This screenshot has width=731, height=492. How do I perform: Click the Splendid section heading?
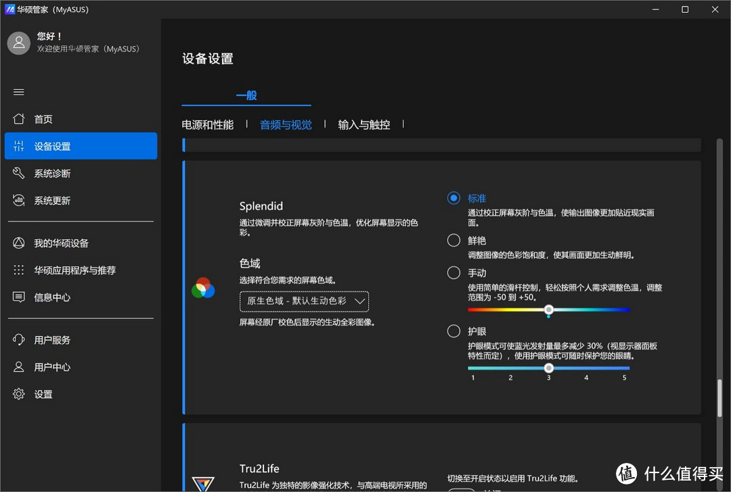[261, 206]
